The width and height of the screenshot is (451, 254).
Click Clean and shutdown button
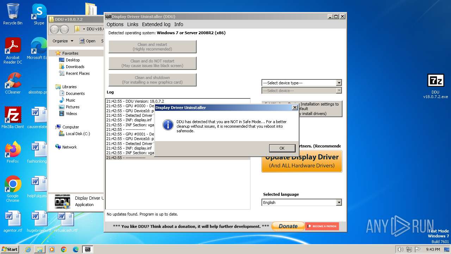[152, 80]
